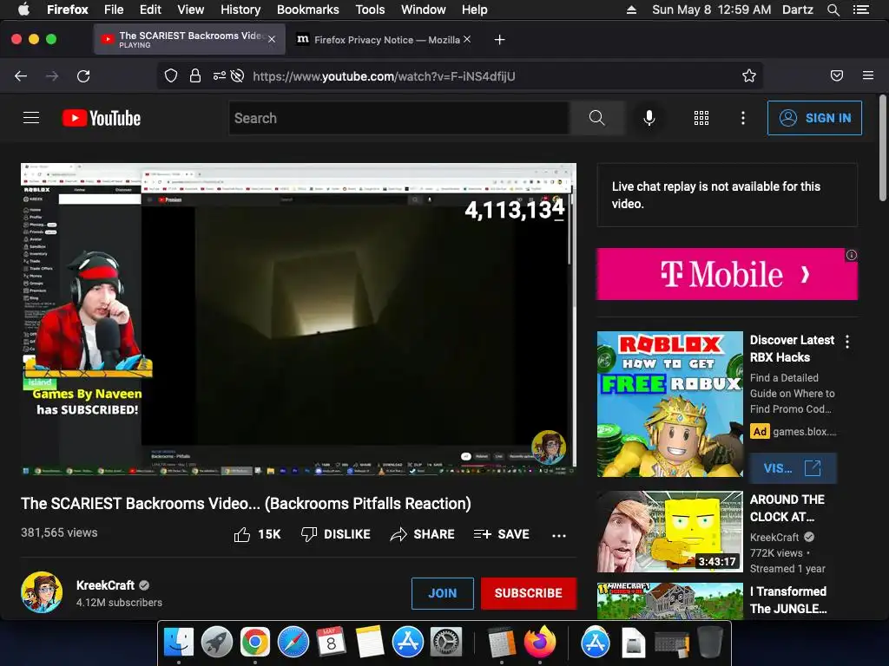Screen dimensions: 889x666
Task: Go forward with the browser forward arrow
Action: [x=52, y=76]
